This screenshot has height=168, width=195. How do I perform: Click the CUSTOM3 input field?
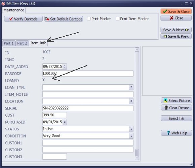pyautogui.click(x=54, y=157)
